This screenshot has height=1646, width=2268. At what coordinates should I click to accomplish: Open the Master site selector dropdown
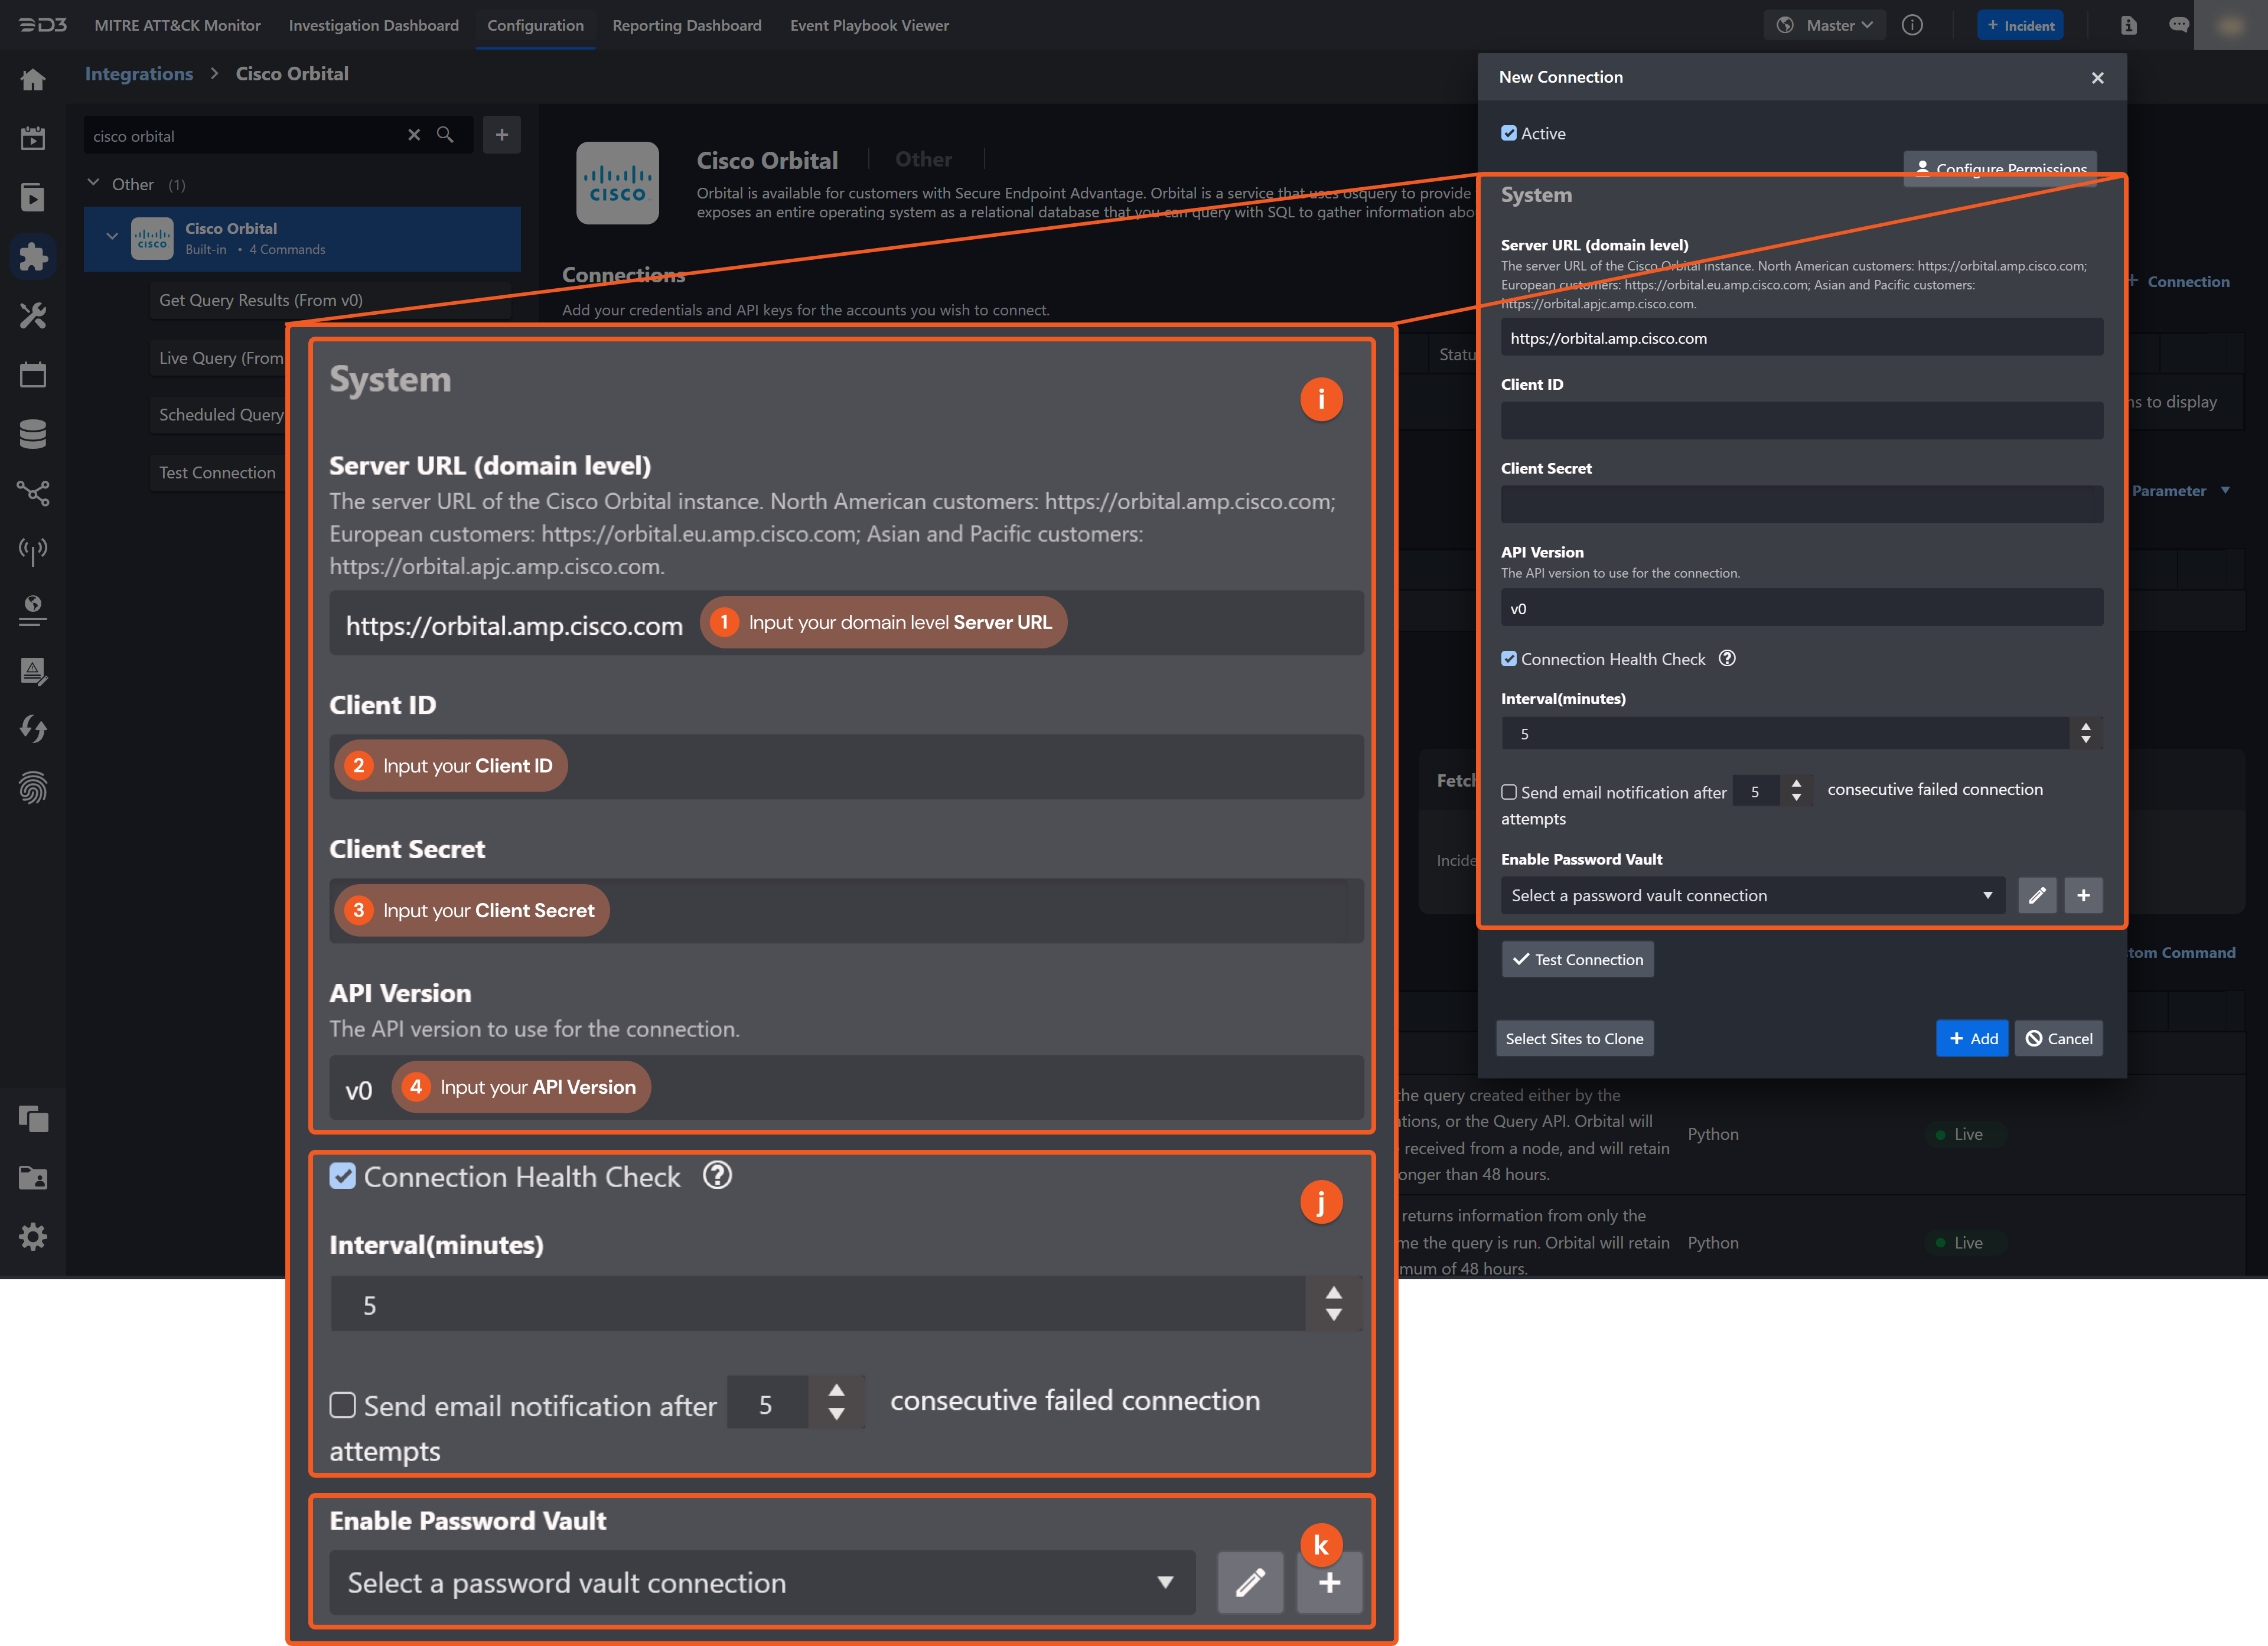pos(1824,24)
